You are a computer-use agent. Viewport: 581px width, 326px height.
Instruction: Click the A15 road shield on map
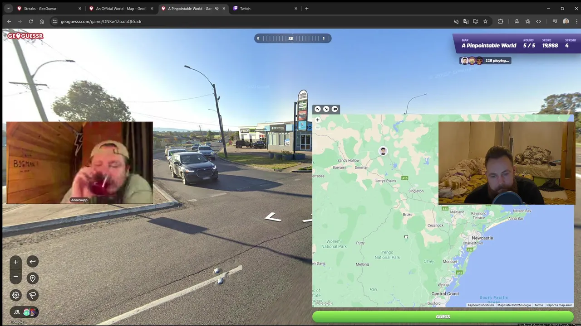[404, 178]
